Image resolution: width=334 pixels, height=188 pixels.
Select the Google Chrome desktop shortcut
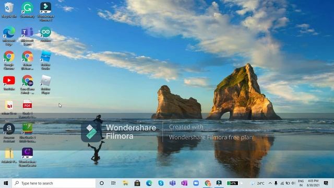pyautogui.click(x=9, y=60)
